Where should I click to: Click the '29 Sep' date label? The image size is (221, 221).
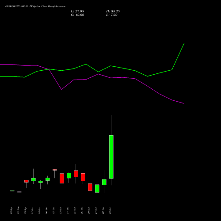point(25,210)
